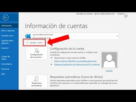Click the plus icon beside Agregar cuenta
This screenshot has width=136, height=102.
coord(27,42)
